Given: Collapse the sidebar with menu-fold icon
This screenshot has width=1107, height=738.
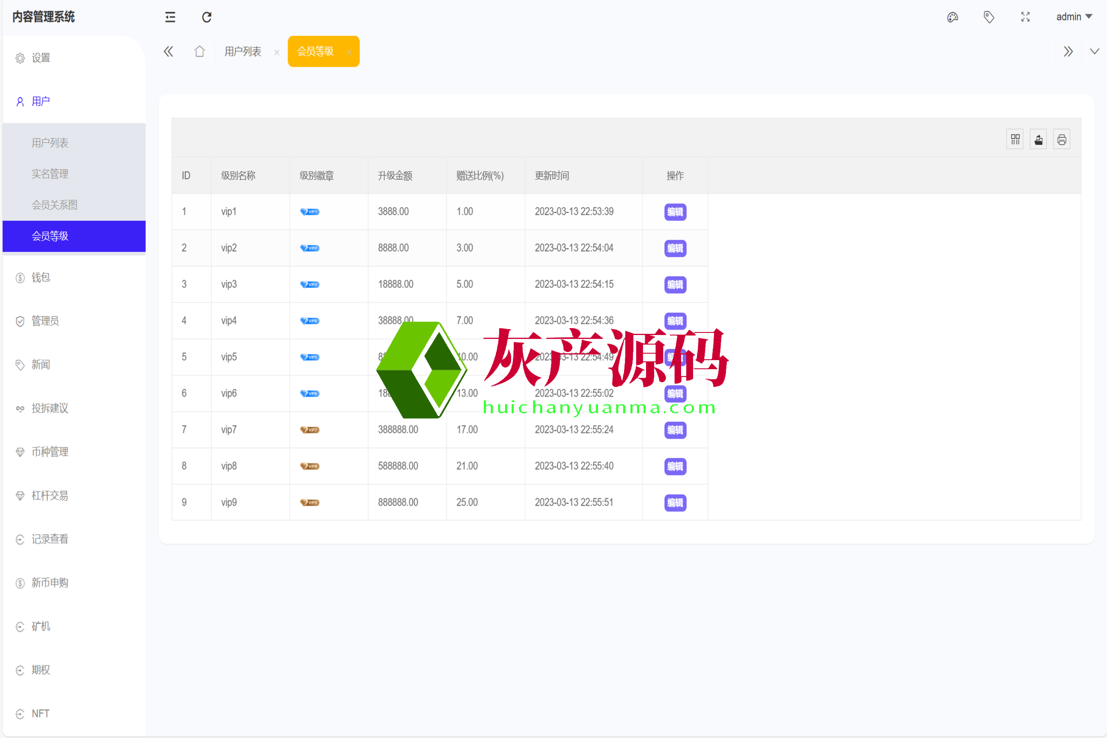Looking at the screenshot, I should pyautogui.click(x=170, y=17).
